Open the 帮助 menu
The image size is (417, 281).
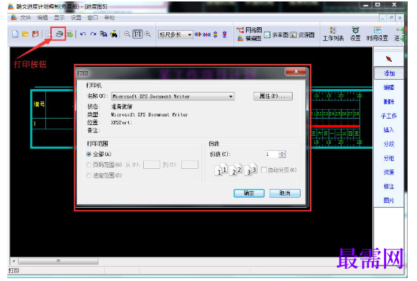pyautogui.click(x=109, y=18)
